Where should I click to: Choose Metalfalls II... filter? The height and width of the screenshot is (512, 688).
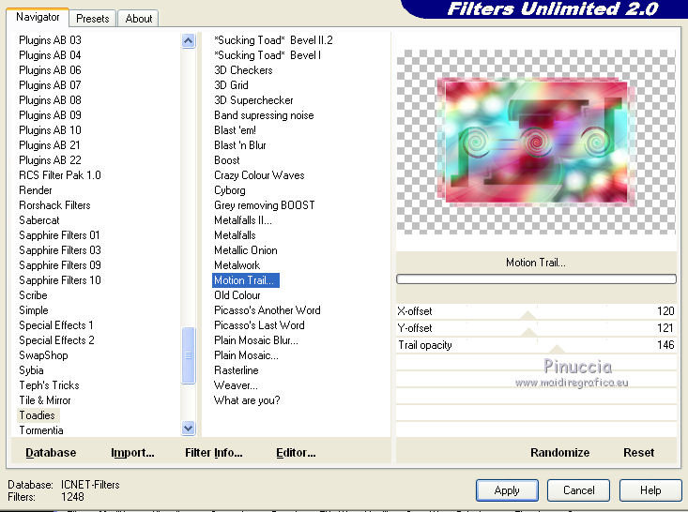(x=243, y=220)
